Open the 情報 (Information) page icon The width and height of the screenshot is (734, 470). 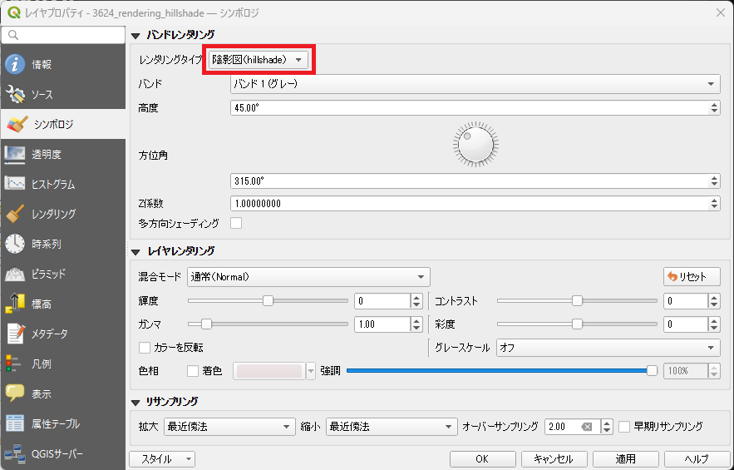tap(15, 65)
